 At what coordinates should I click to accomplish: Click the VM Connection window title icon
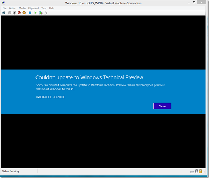point(3,3)
